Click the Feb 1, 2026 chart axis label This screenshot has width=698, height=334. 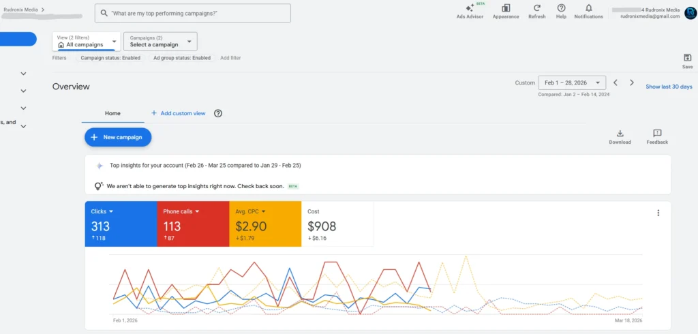(125, 320)
